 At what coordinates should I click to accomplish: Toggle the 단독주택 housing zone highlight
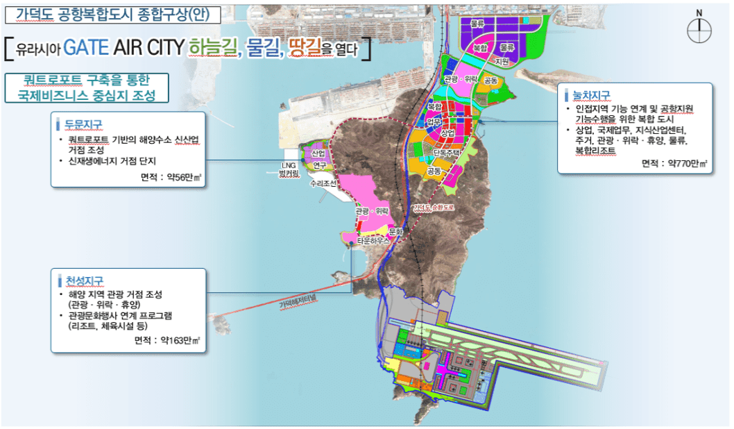[447, 152]
